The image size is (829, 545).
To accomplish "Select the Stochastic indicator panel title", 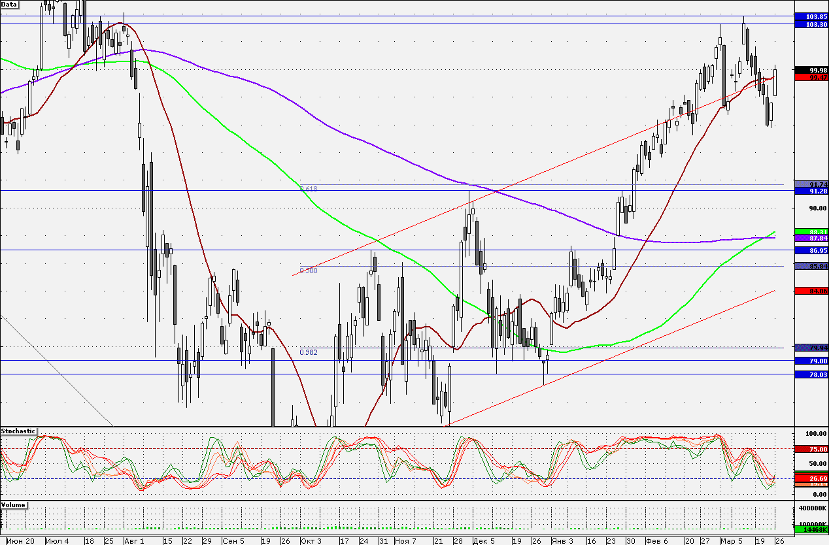I will pos(18,432).
